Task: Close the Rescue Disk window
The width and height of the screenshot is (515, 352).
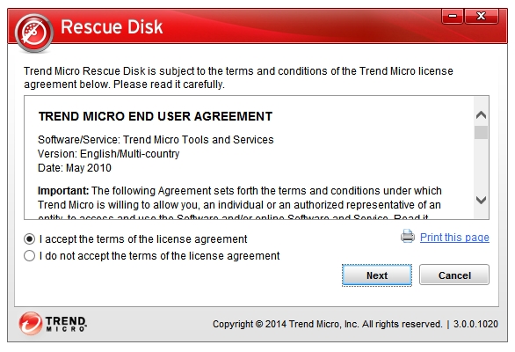Action: [x=482, y=16]
